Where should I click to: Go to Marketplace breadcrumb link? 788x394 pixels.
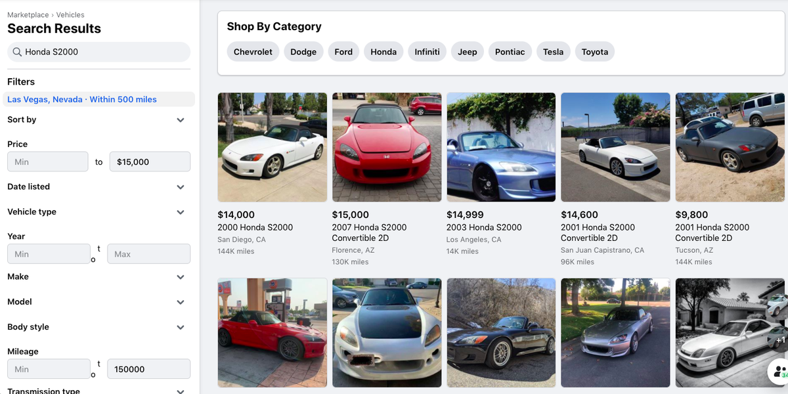tap(28, 14)
